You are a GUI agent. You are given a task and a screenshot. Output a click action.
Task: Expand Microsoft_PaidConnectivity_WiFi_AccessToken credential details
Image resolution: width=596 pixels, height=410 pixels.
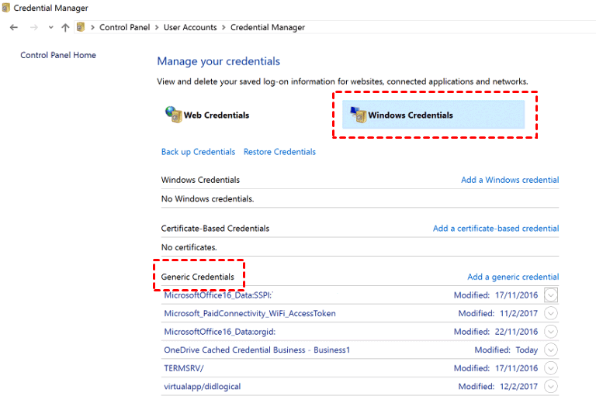[x=551, y=313]
